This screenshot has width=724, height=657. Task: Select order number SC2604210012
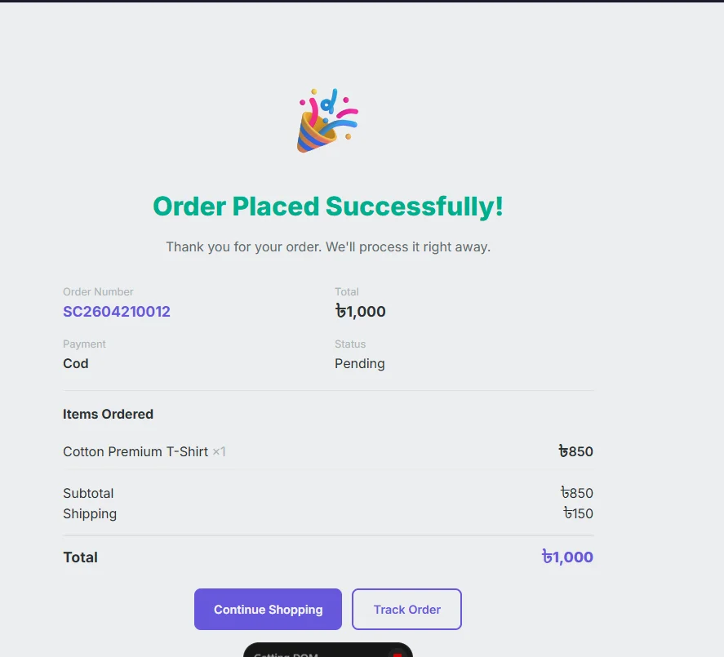(x=117, y=312)
